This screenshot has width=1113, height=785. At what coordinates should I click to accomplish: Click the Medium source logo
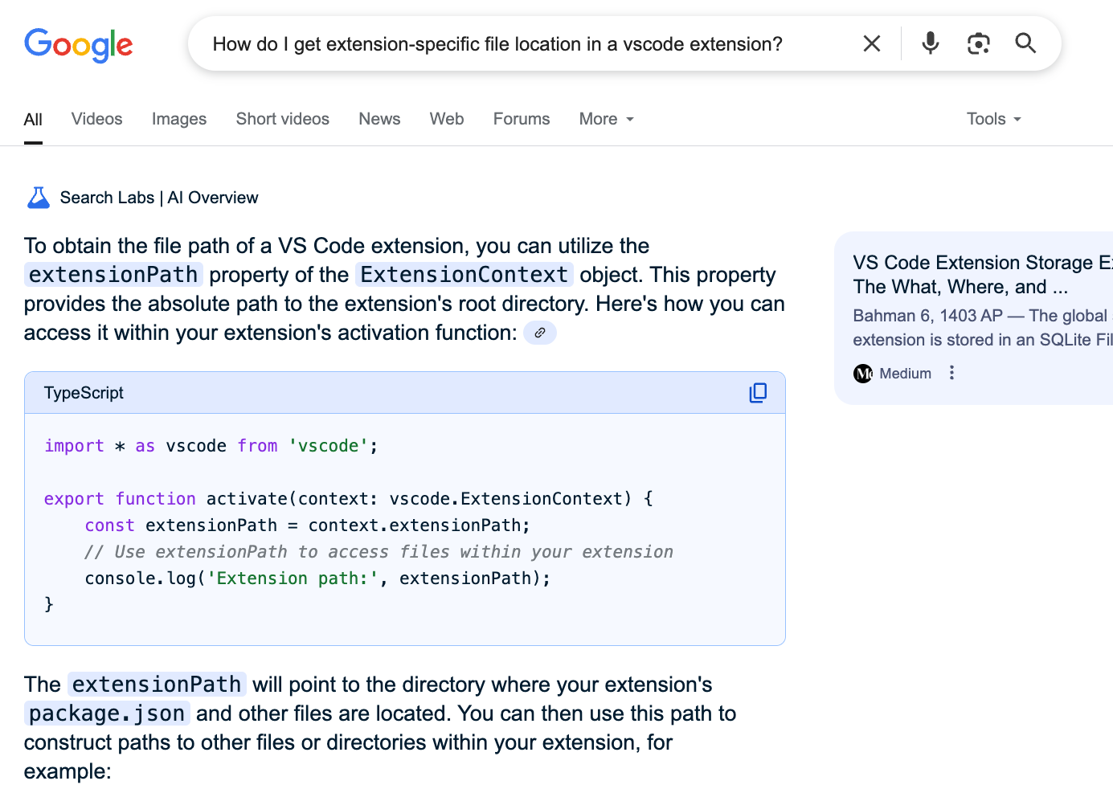click(x=863, y=374)
